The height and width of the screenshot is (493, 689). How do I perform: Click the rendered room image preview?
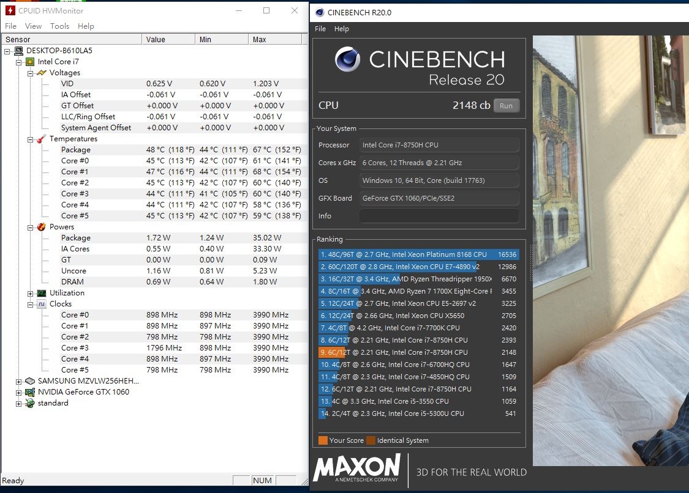pyautogui.click(x=611, y=250)
